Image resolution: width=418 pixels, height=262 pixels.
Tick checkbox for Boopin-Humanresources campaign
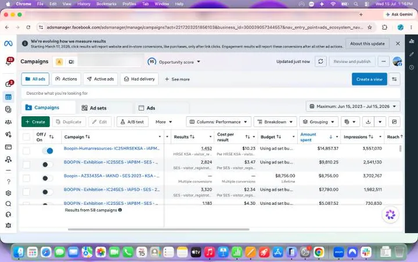(x=26, y=151)
